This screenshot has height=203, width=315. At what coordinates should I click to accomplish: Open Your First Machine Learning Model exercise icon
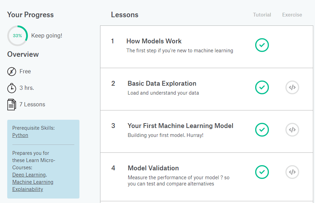pos(292,130)
